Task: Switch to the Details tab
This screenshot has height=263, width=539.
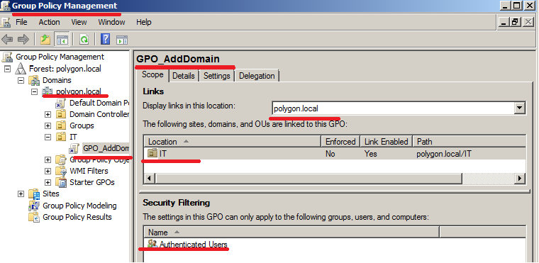Action: 184,76
